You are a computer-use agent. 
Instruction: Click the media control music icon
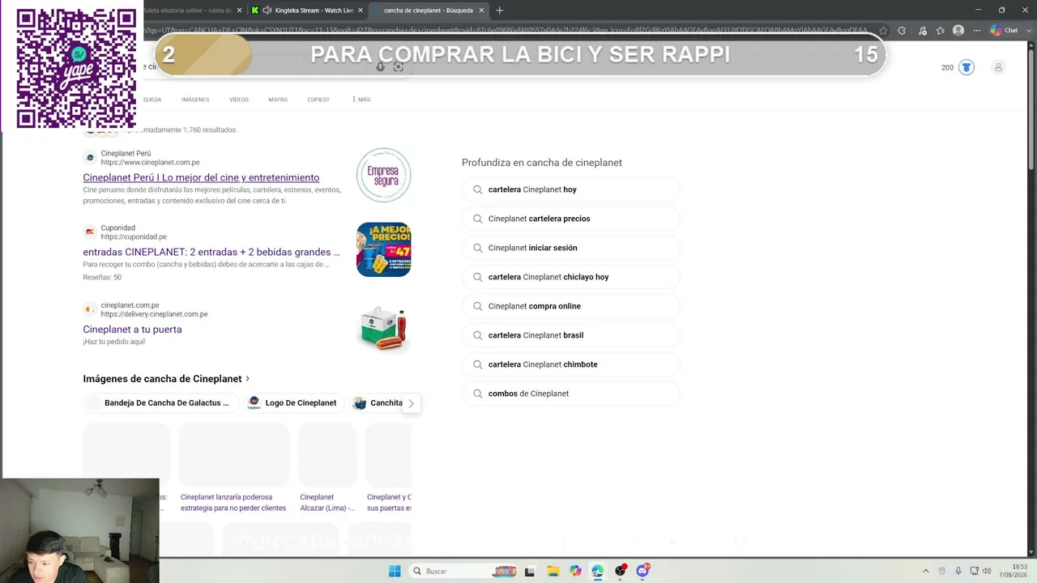click(922, 31)
